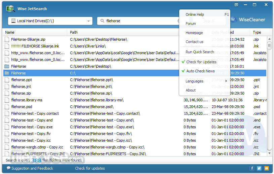This screenshot has height=174, width=274.
Task: Select filehorse-FUIPRESETS - Copy.INI row
Action: click(135, 154)
